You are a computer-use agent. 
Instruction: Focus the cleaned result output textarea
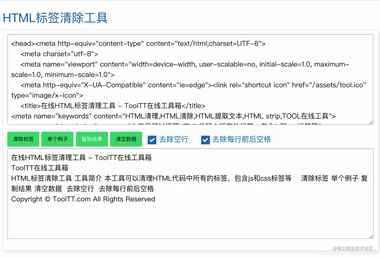pos(190,194)
